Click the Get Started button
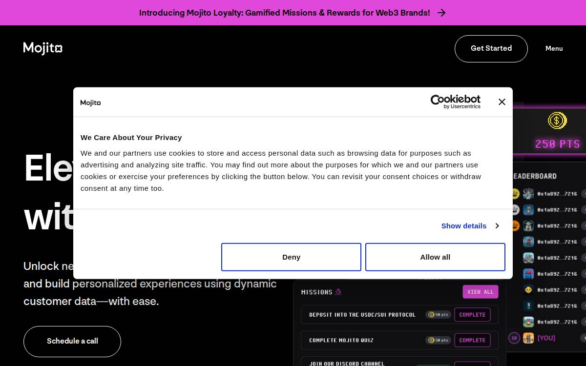586x366 pixels. tap(491, 49)
